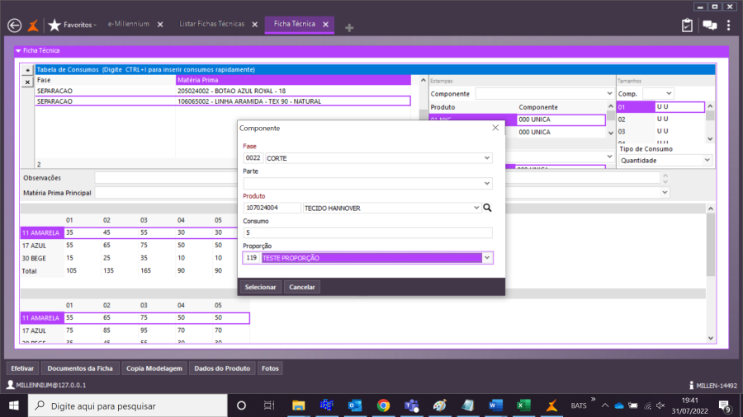
Task: Collapse the Ficha Técnica panel header
Action: (18, 51)
